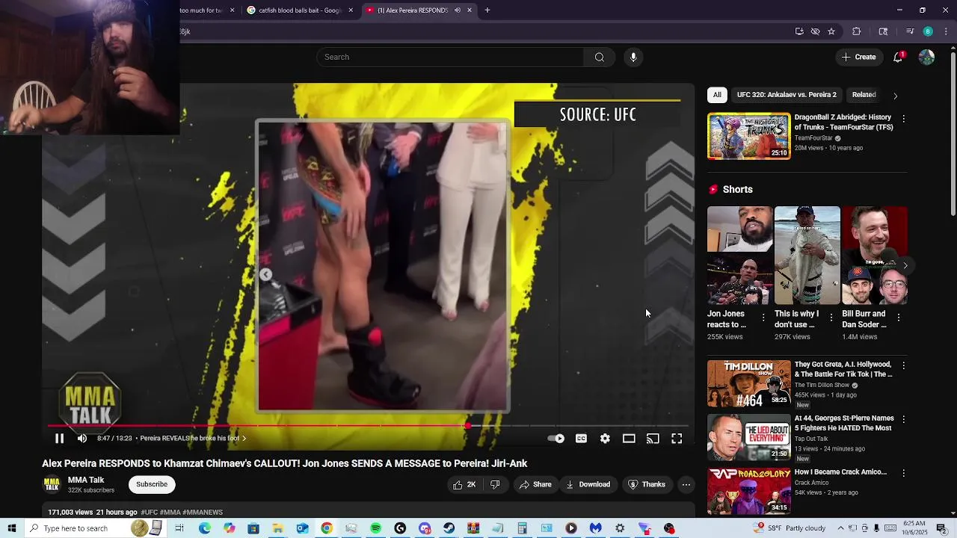957x538 pixels.
Task: Open Steam from the taskbar
Action: (449, 528)
